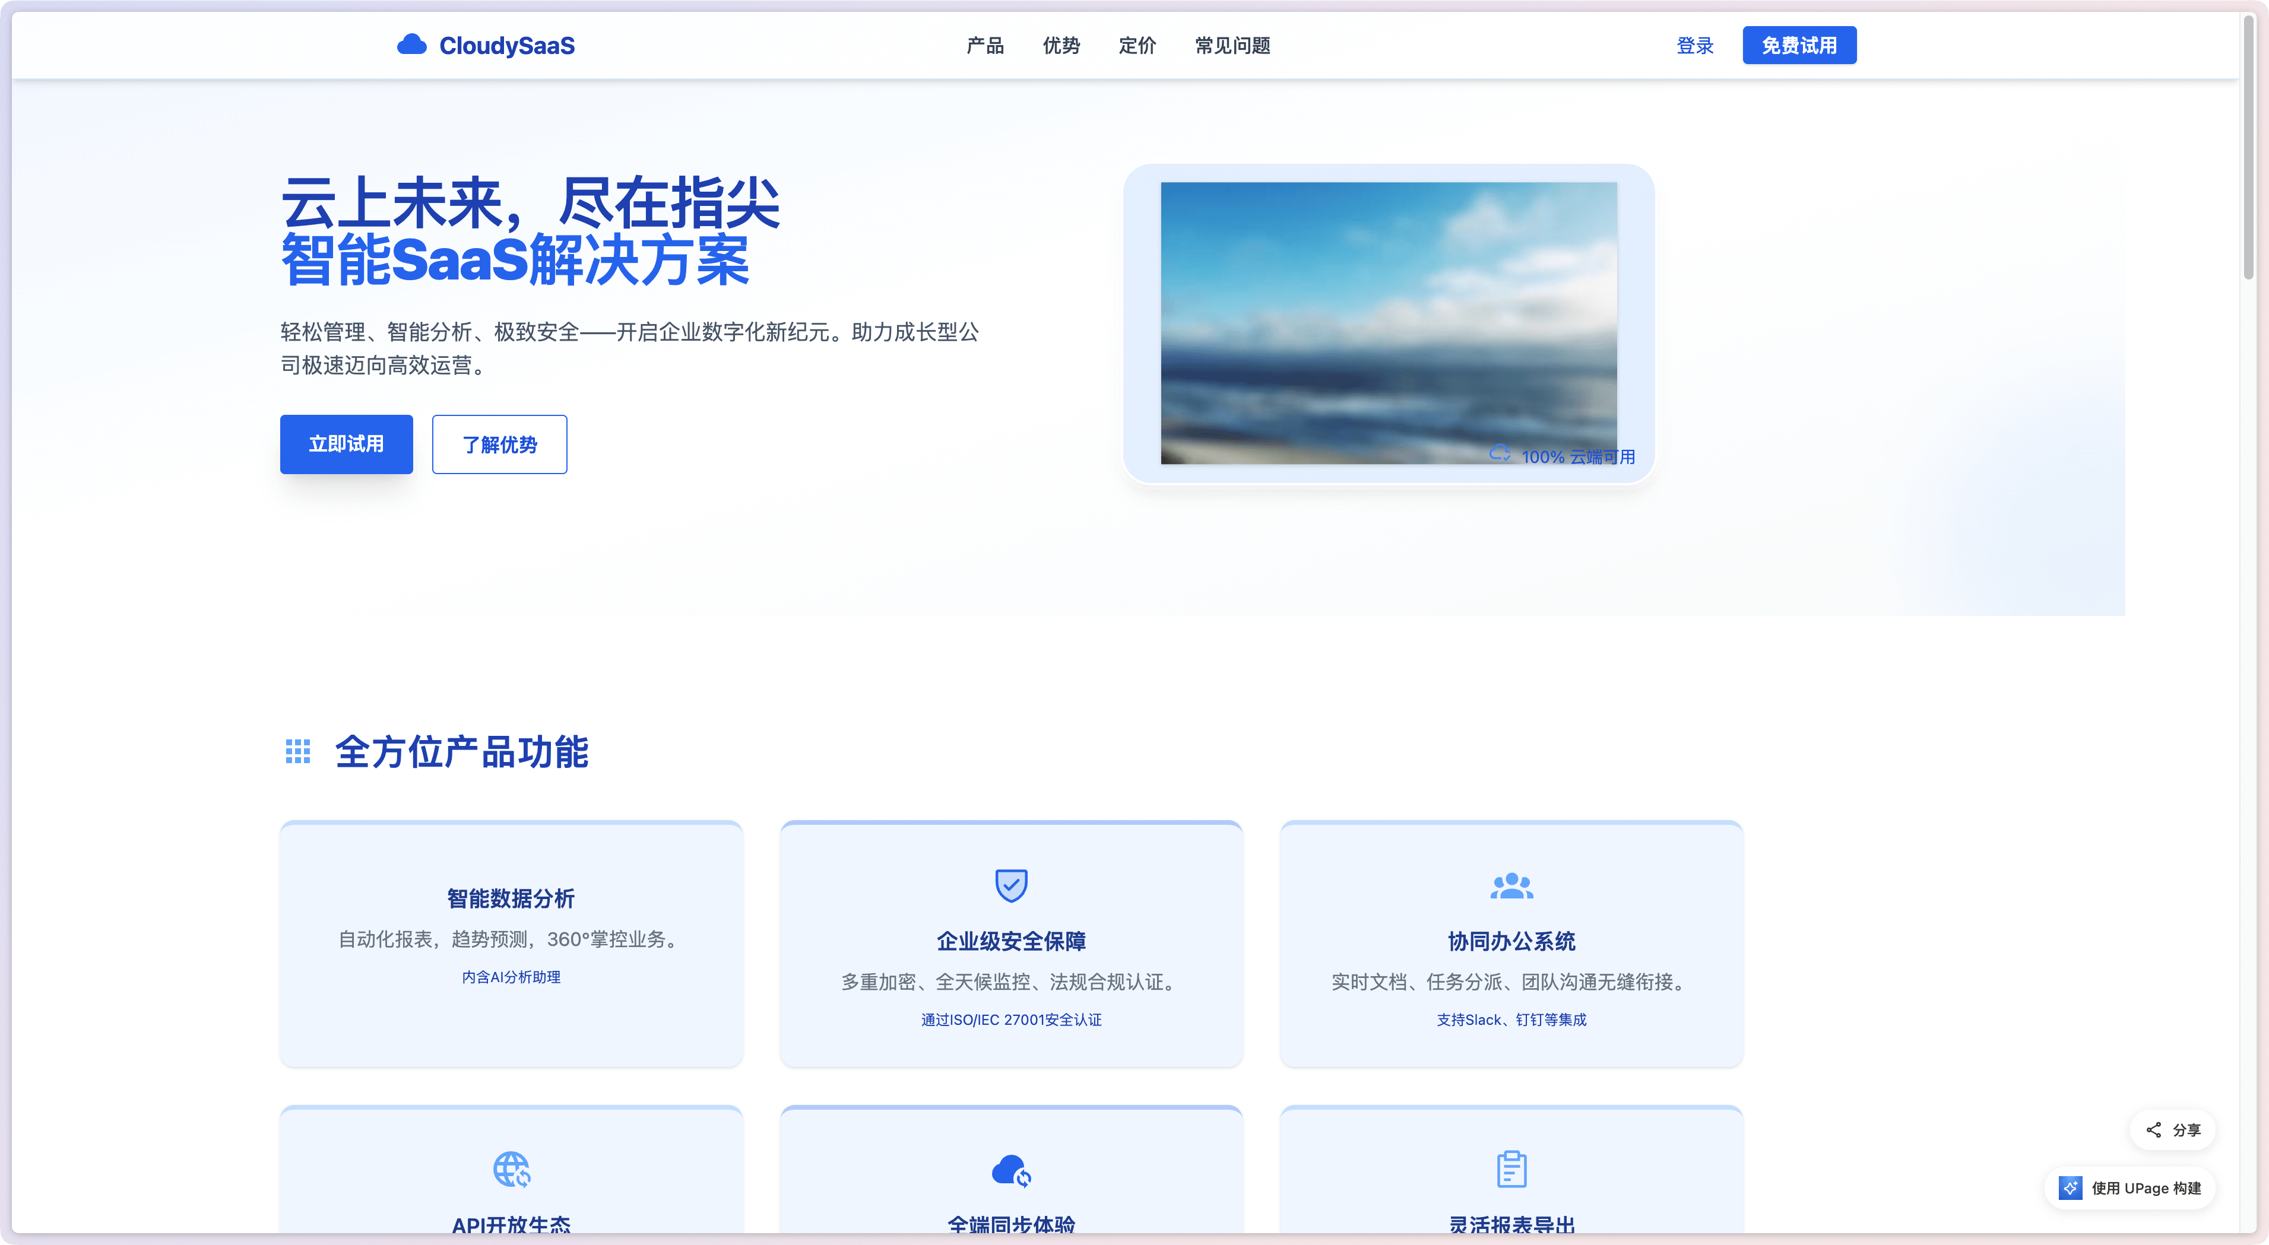
Task: Open the 产品 menu item
Action: tap(984, 45)
